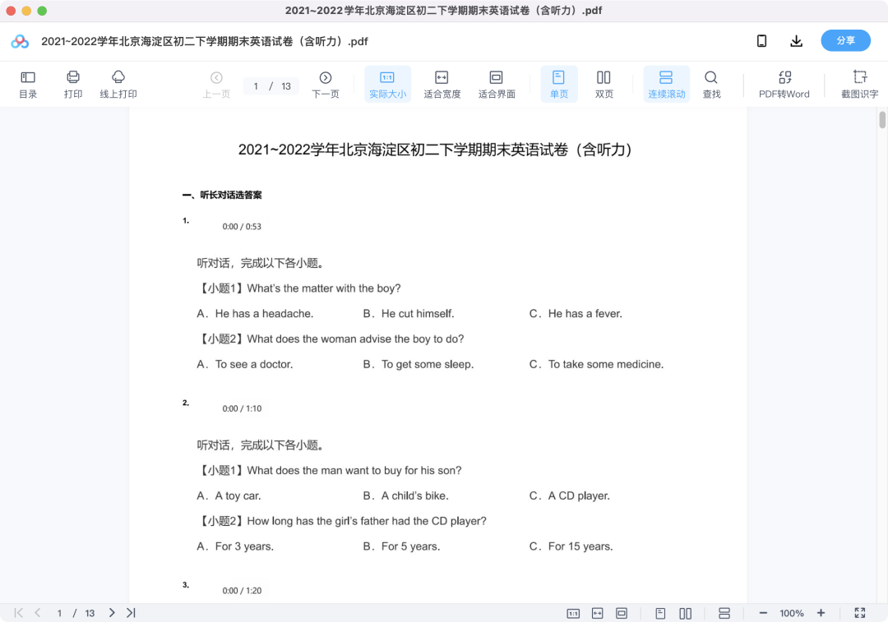Click the toolbar page number field

(256, 86)
